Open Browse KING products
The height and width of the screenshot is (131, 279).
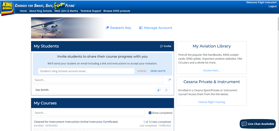(x=117, y=11)
